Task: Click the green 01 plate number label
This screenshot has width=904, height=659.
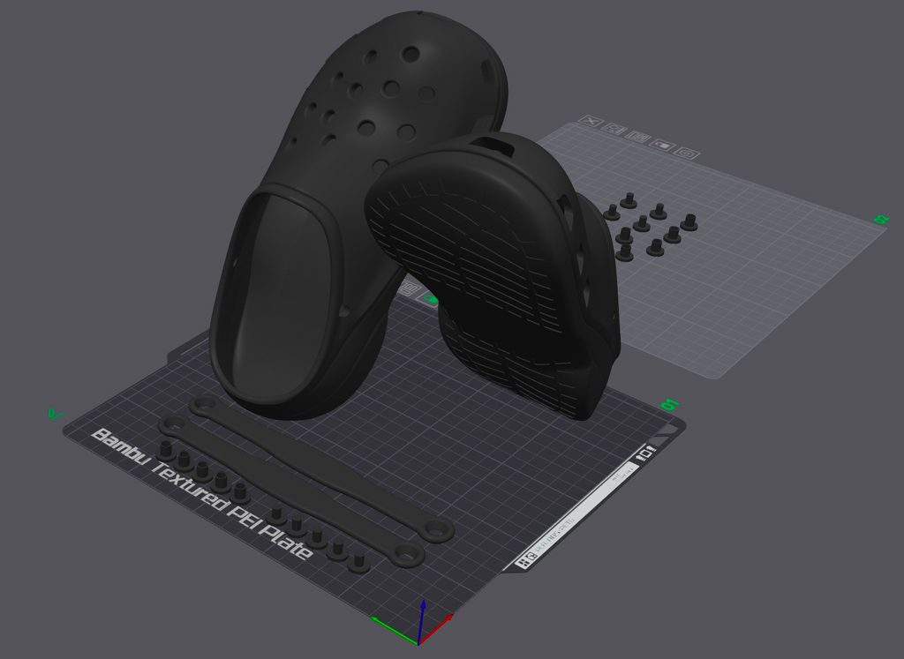Action: click(x=670, y=404)
